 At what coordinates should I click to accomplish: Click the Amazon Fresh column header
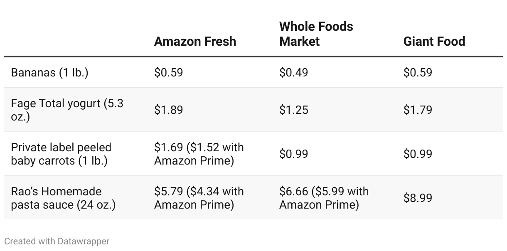click(x=195, y=41)
